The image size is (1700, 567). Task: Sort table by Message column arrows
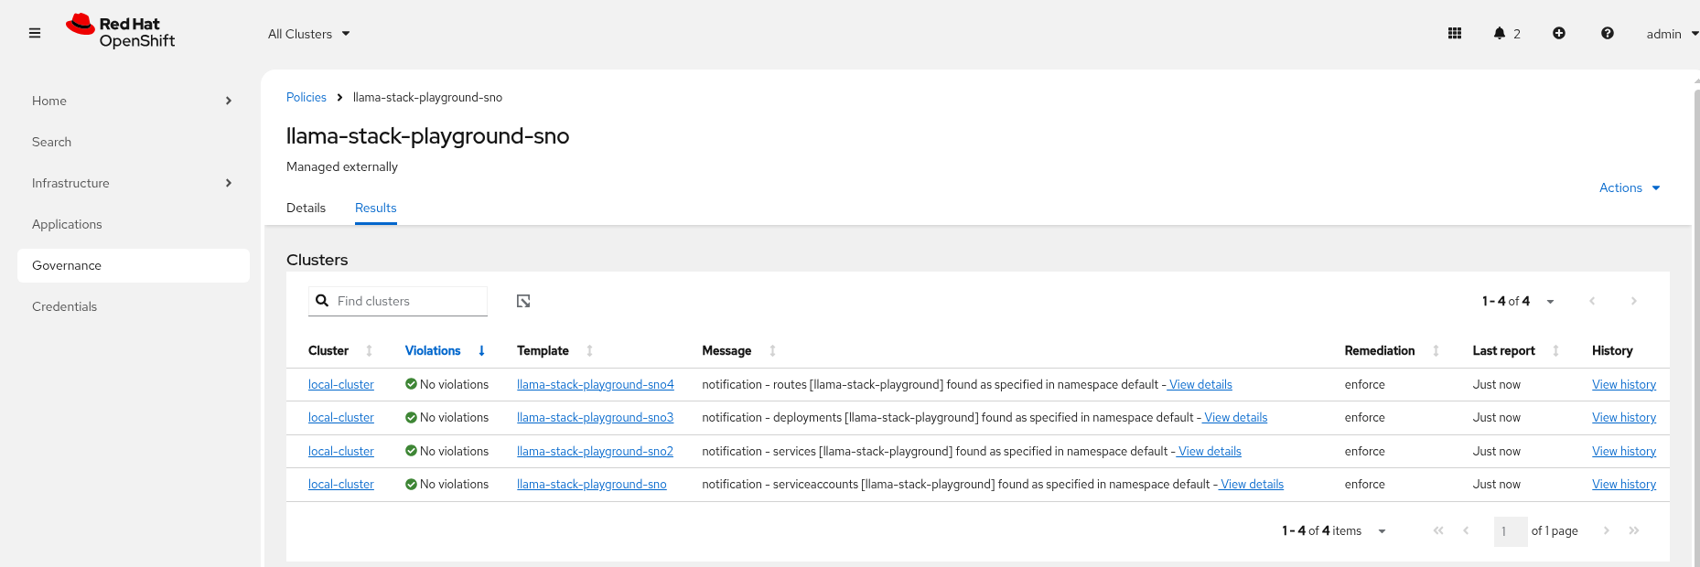(773, 351)
